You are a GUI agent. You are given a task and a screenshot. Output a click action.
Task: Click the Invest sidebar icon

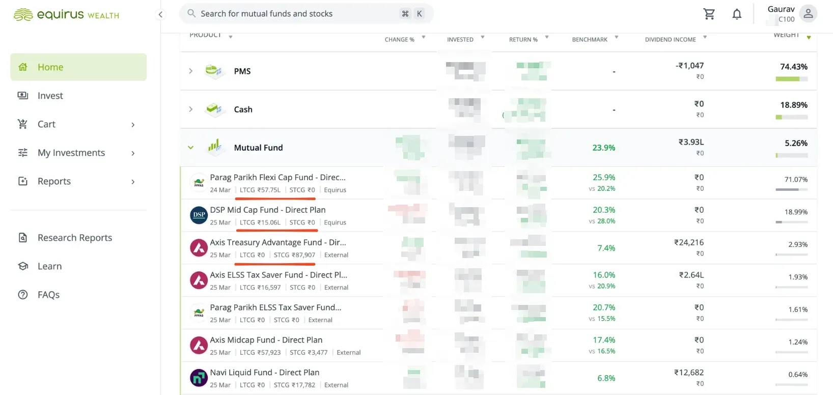(x=23, y=95)
